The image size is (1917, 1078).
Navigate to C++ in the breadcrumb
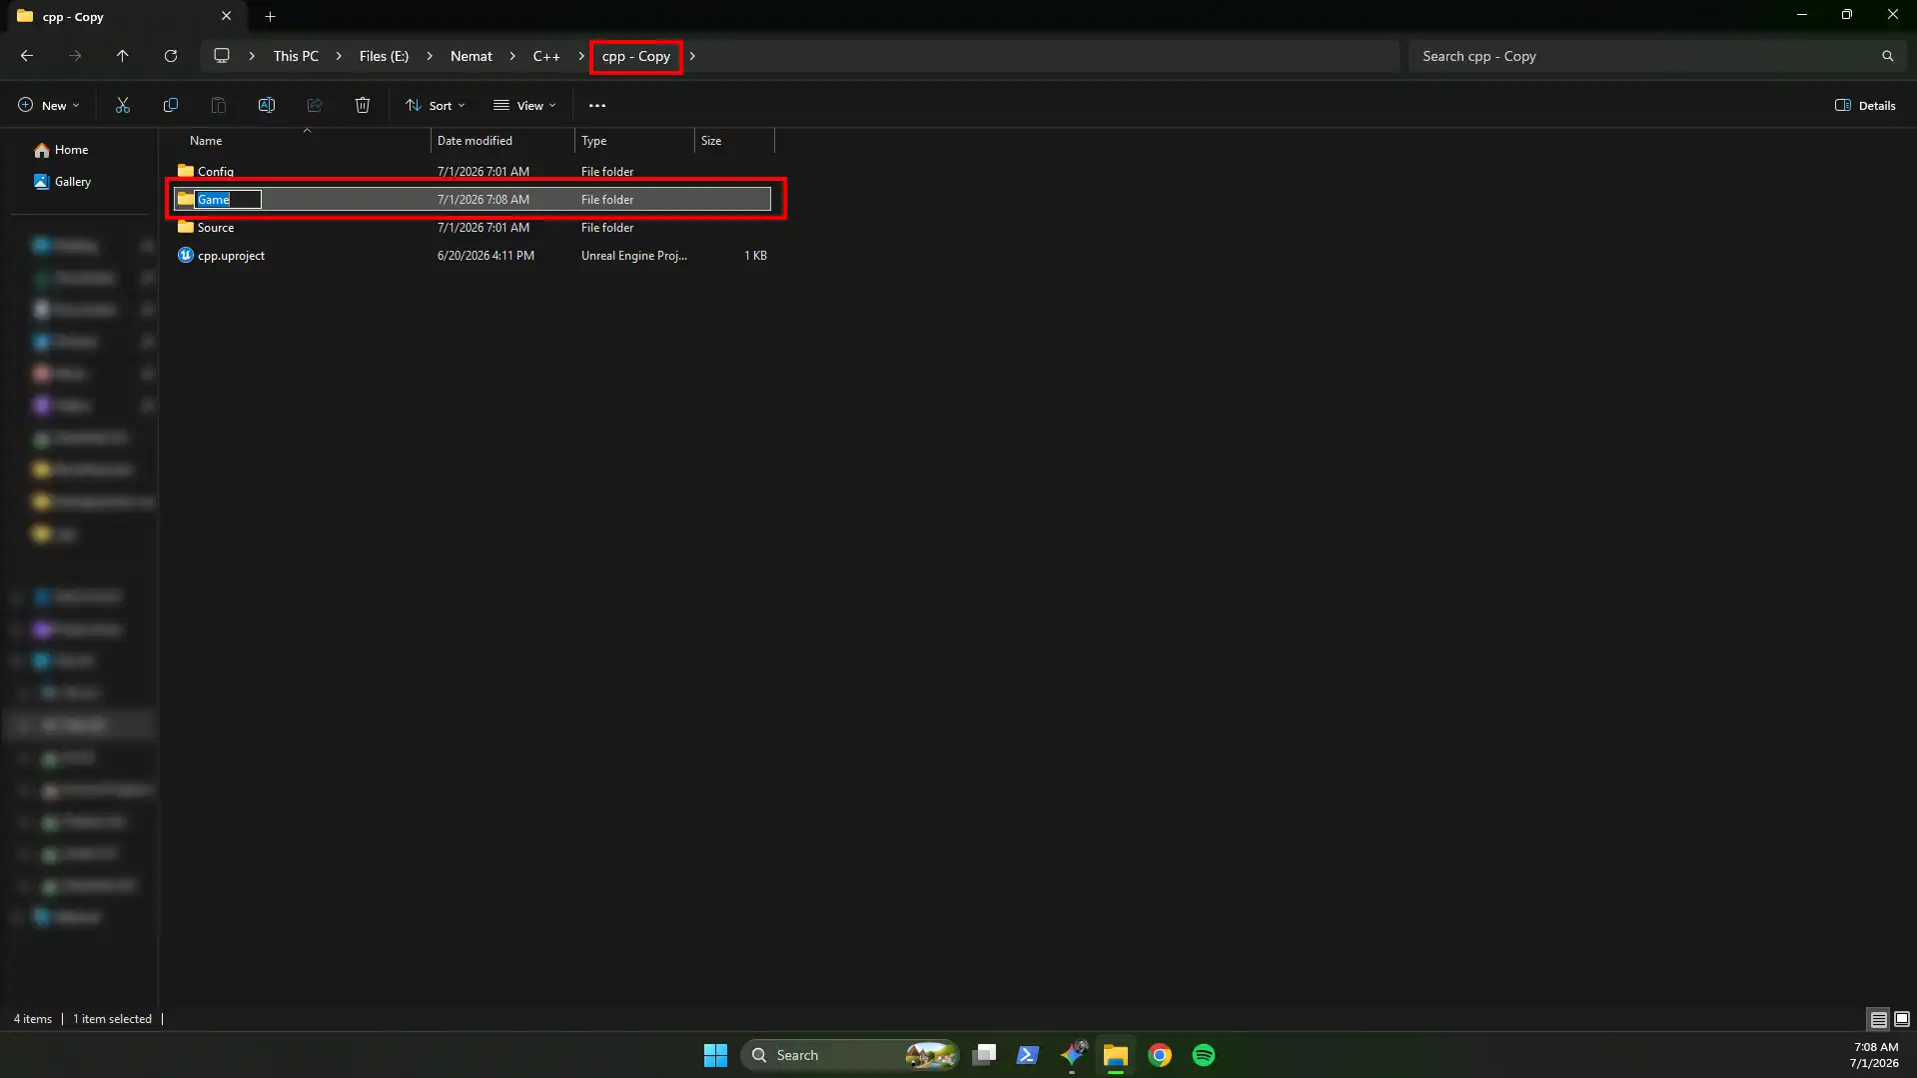[546, 56]
